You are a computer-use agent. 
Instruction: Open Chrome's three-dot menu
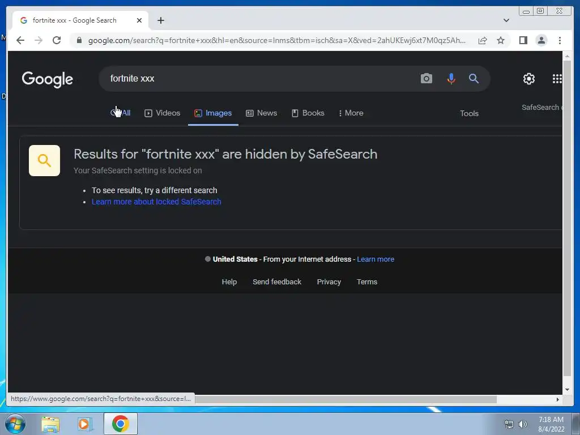pos(560,40)
